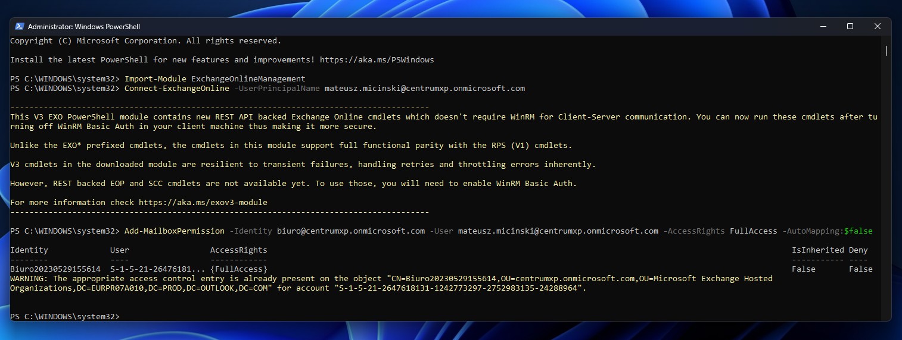
Task: Click the https://aka.ms/exov3-module URL text
Action: [203, 202]
